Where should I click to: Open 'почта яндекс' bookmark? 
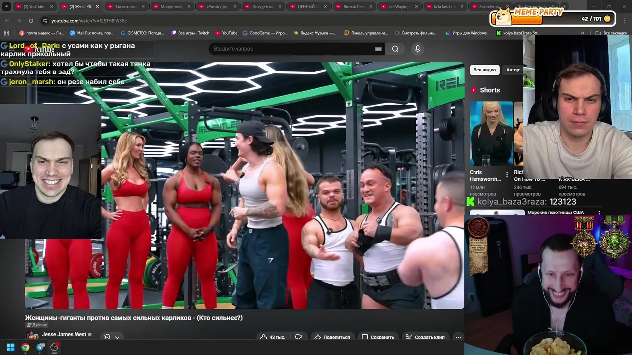(x=41, y=33)
